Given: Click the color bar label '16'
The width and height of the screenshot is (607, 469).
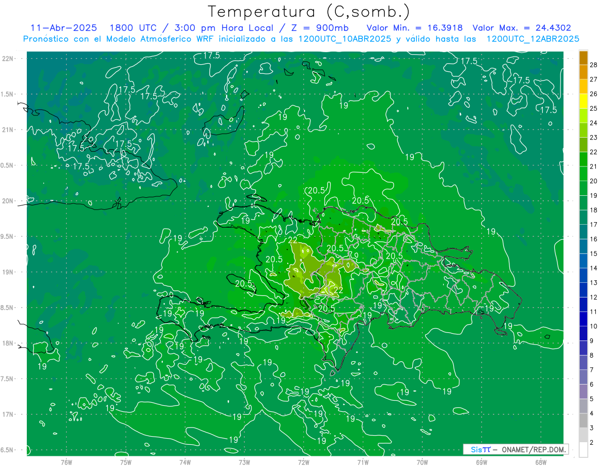Looking at the screenshot, I should click(594, 239).
